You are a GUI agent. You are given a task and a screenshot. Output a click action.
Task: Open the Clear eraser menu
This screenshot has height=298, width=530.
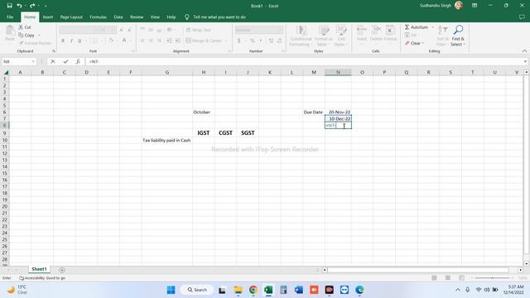pyautogui.click(x=414, y=43)
